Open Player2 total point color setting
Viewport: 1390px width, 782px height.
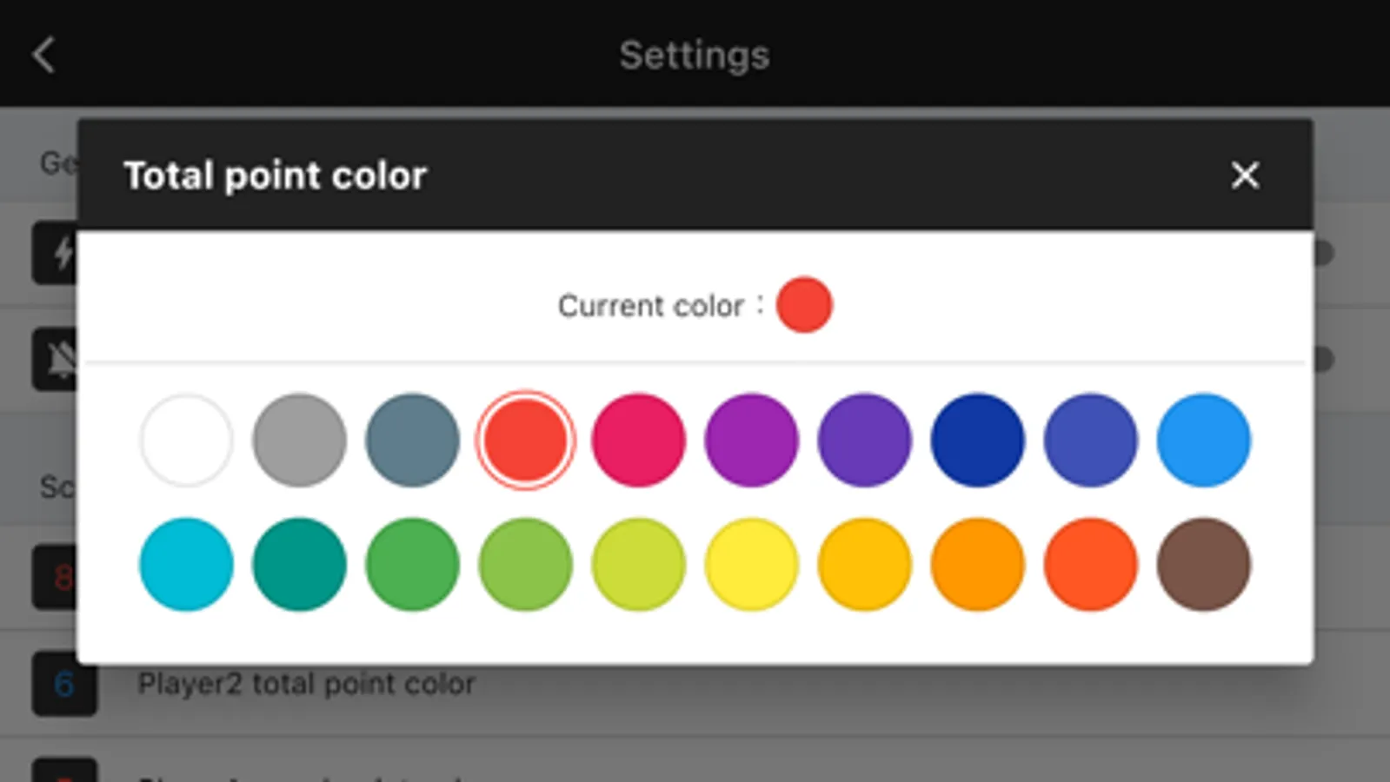click(x=306, y=685)
